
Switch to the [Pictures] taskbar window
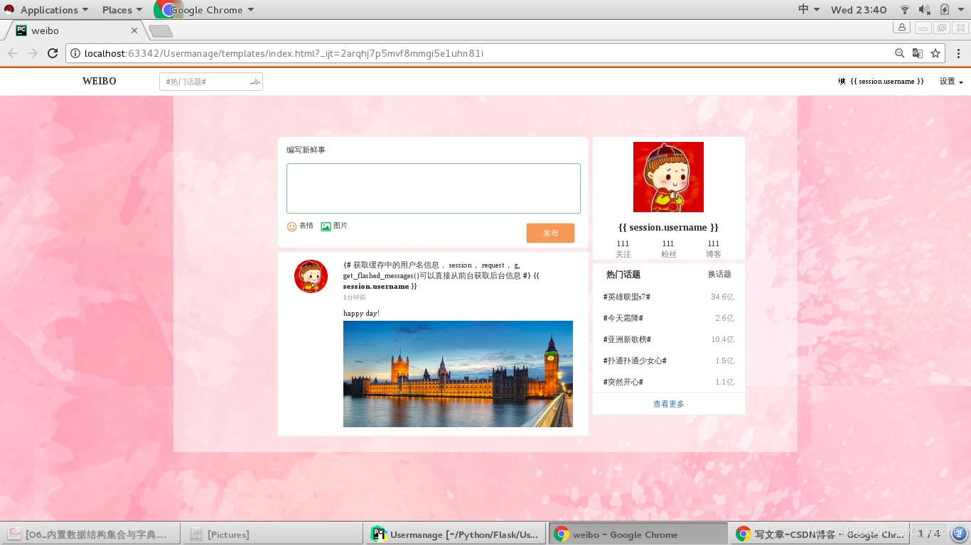click(273, 534)
